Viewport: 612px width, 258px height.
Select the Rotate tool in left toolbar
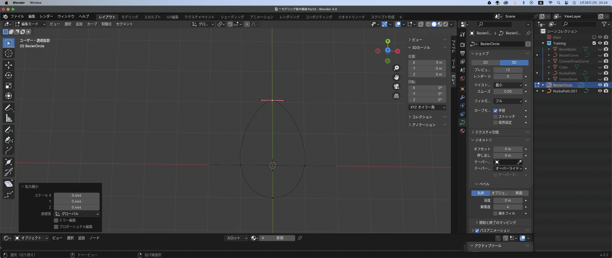[x=9, y=75]
